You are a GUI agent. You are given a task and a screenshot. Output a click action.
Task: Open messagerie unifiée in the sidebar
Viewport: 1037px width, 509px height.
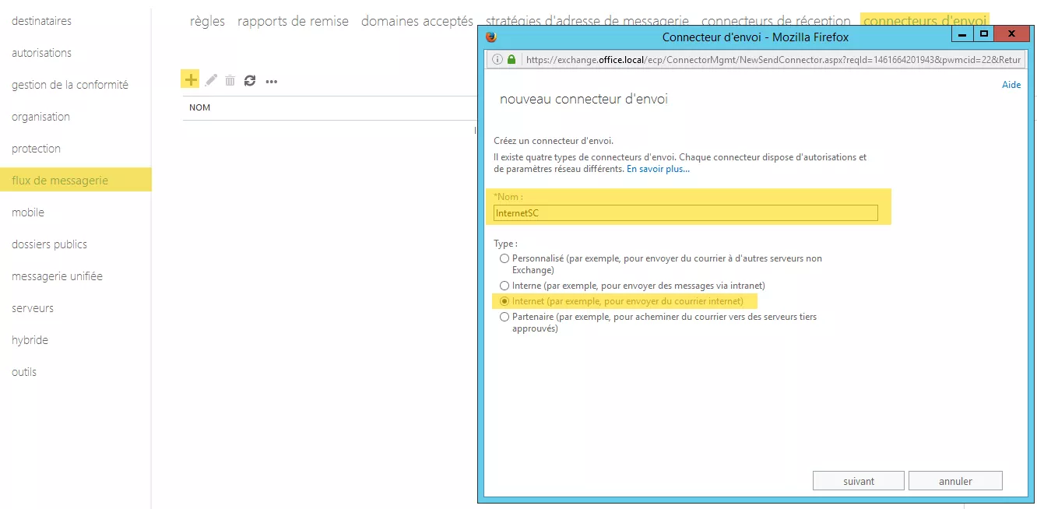click(x=57, y=276)
